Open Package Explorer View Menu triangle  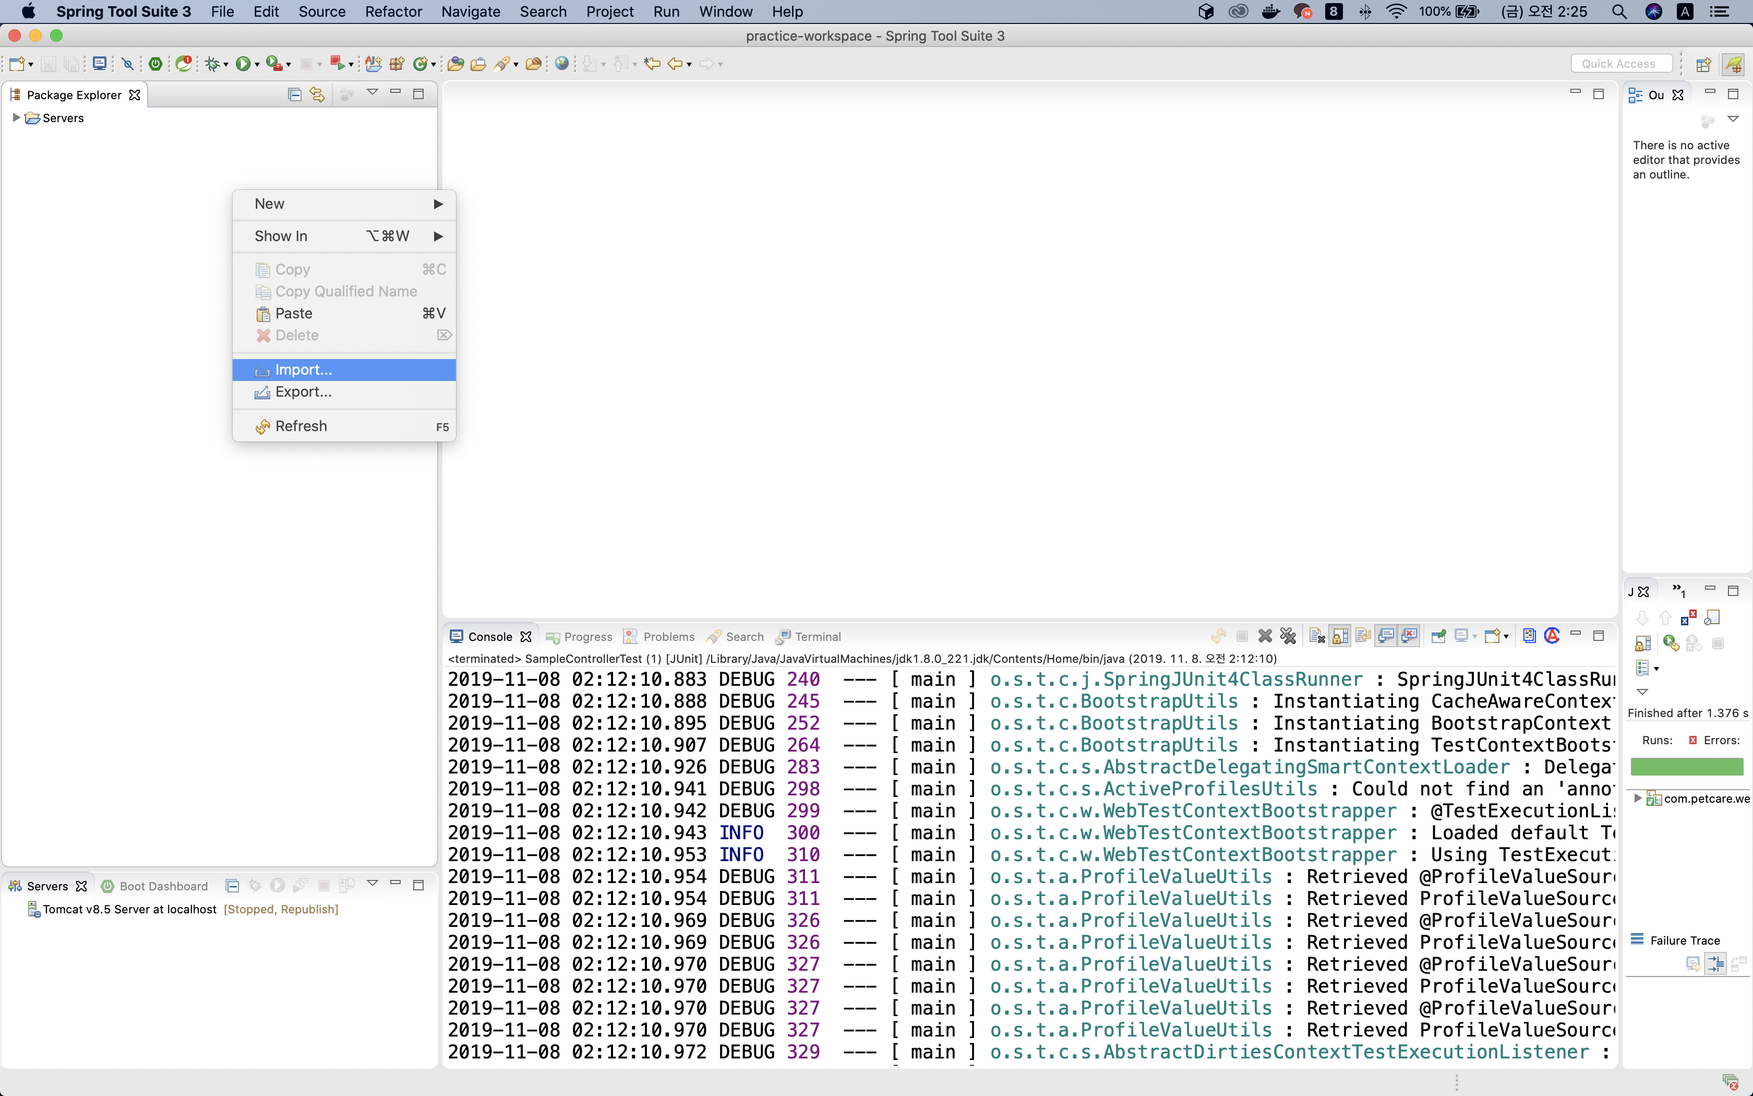373,93
